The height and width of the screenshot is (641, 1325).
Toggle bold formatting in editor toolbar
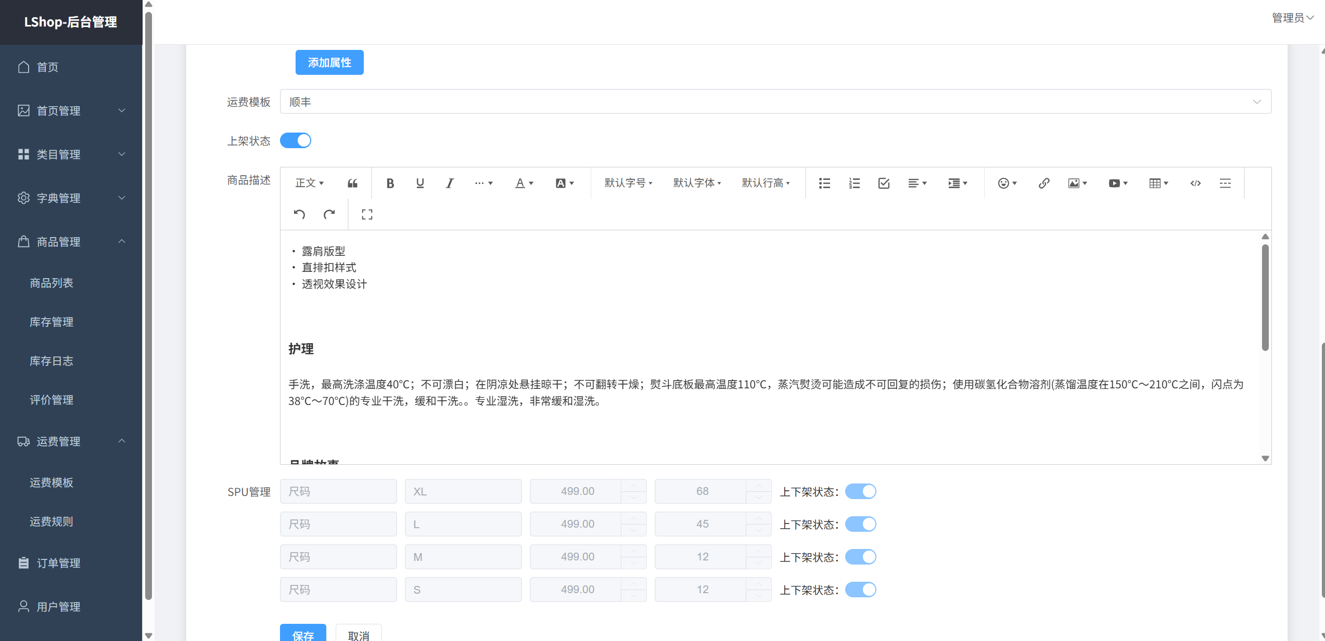tap(390, 183)
